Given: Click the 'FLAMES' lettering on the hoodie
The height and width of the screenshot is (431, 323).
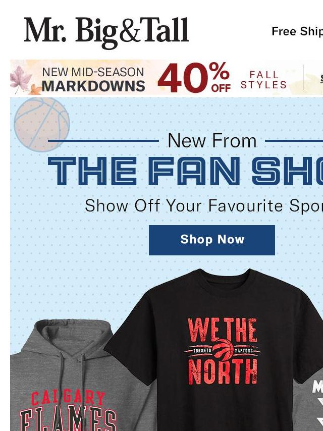Looking at the screenshot, I should click(68, 420).
